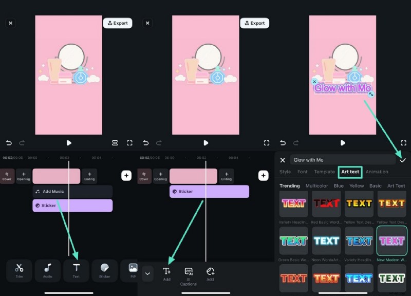Switch to the Style tab
The image size is (411, 296).
click(285, 172)
